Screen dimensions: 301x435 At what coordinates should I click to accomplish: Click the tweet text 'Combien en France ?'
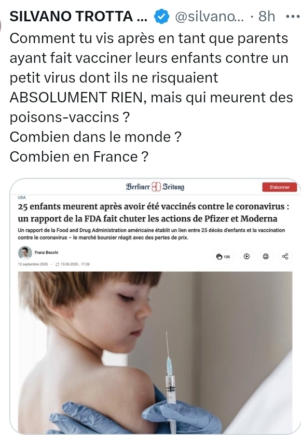[79, 157]
